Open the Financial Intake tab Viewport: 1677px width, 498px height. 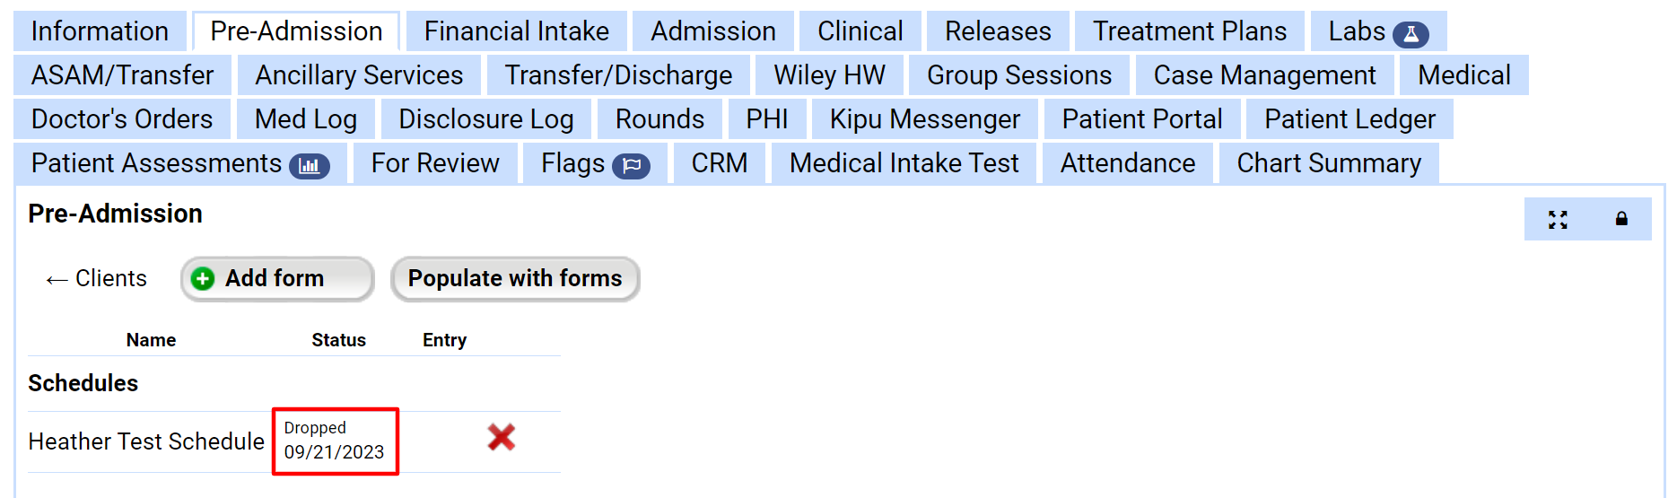coord(516,31)
